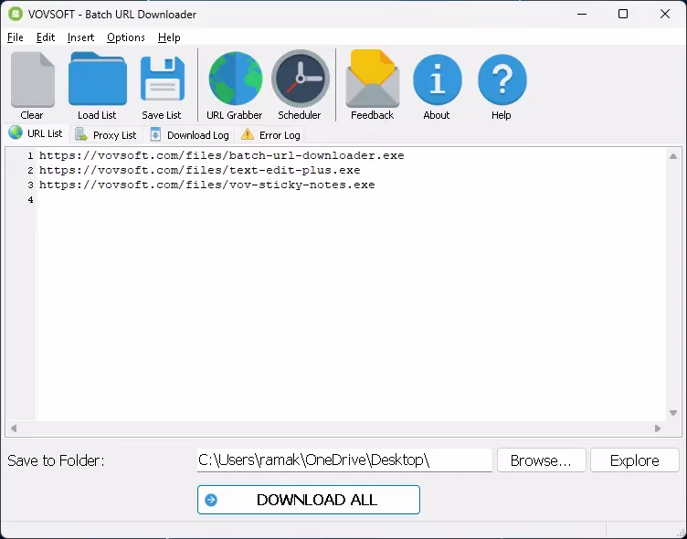Image resolution: width=687 pixels, height=539 pixels.
Task: Open the Edit menu
Action: 46,37
